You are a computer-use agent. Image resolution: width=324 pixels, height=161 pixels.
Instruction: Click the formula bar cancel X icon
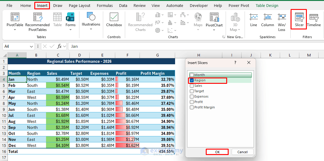click(45, 47)
